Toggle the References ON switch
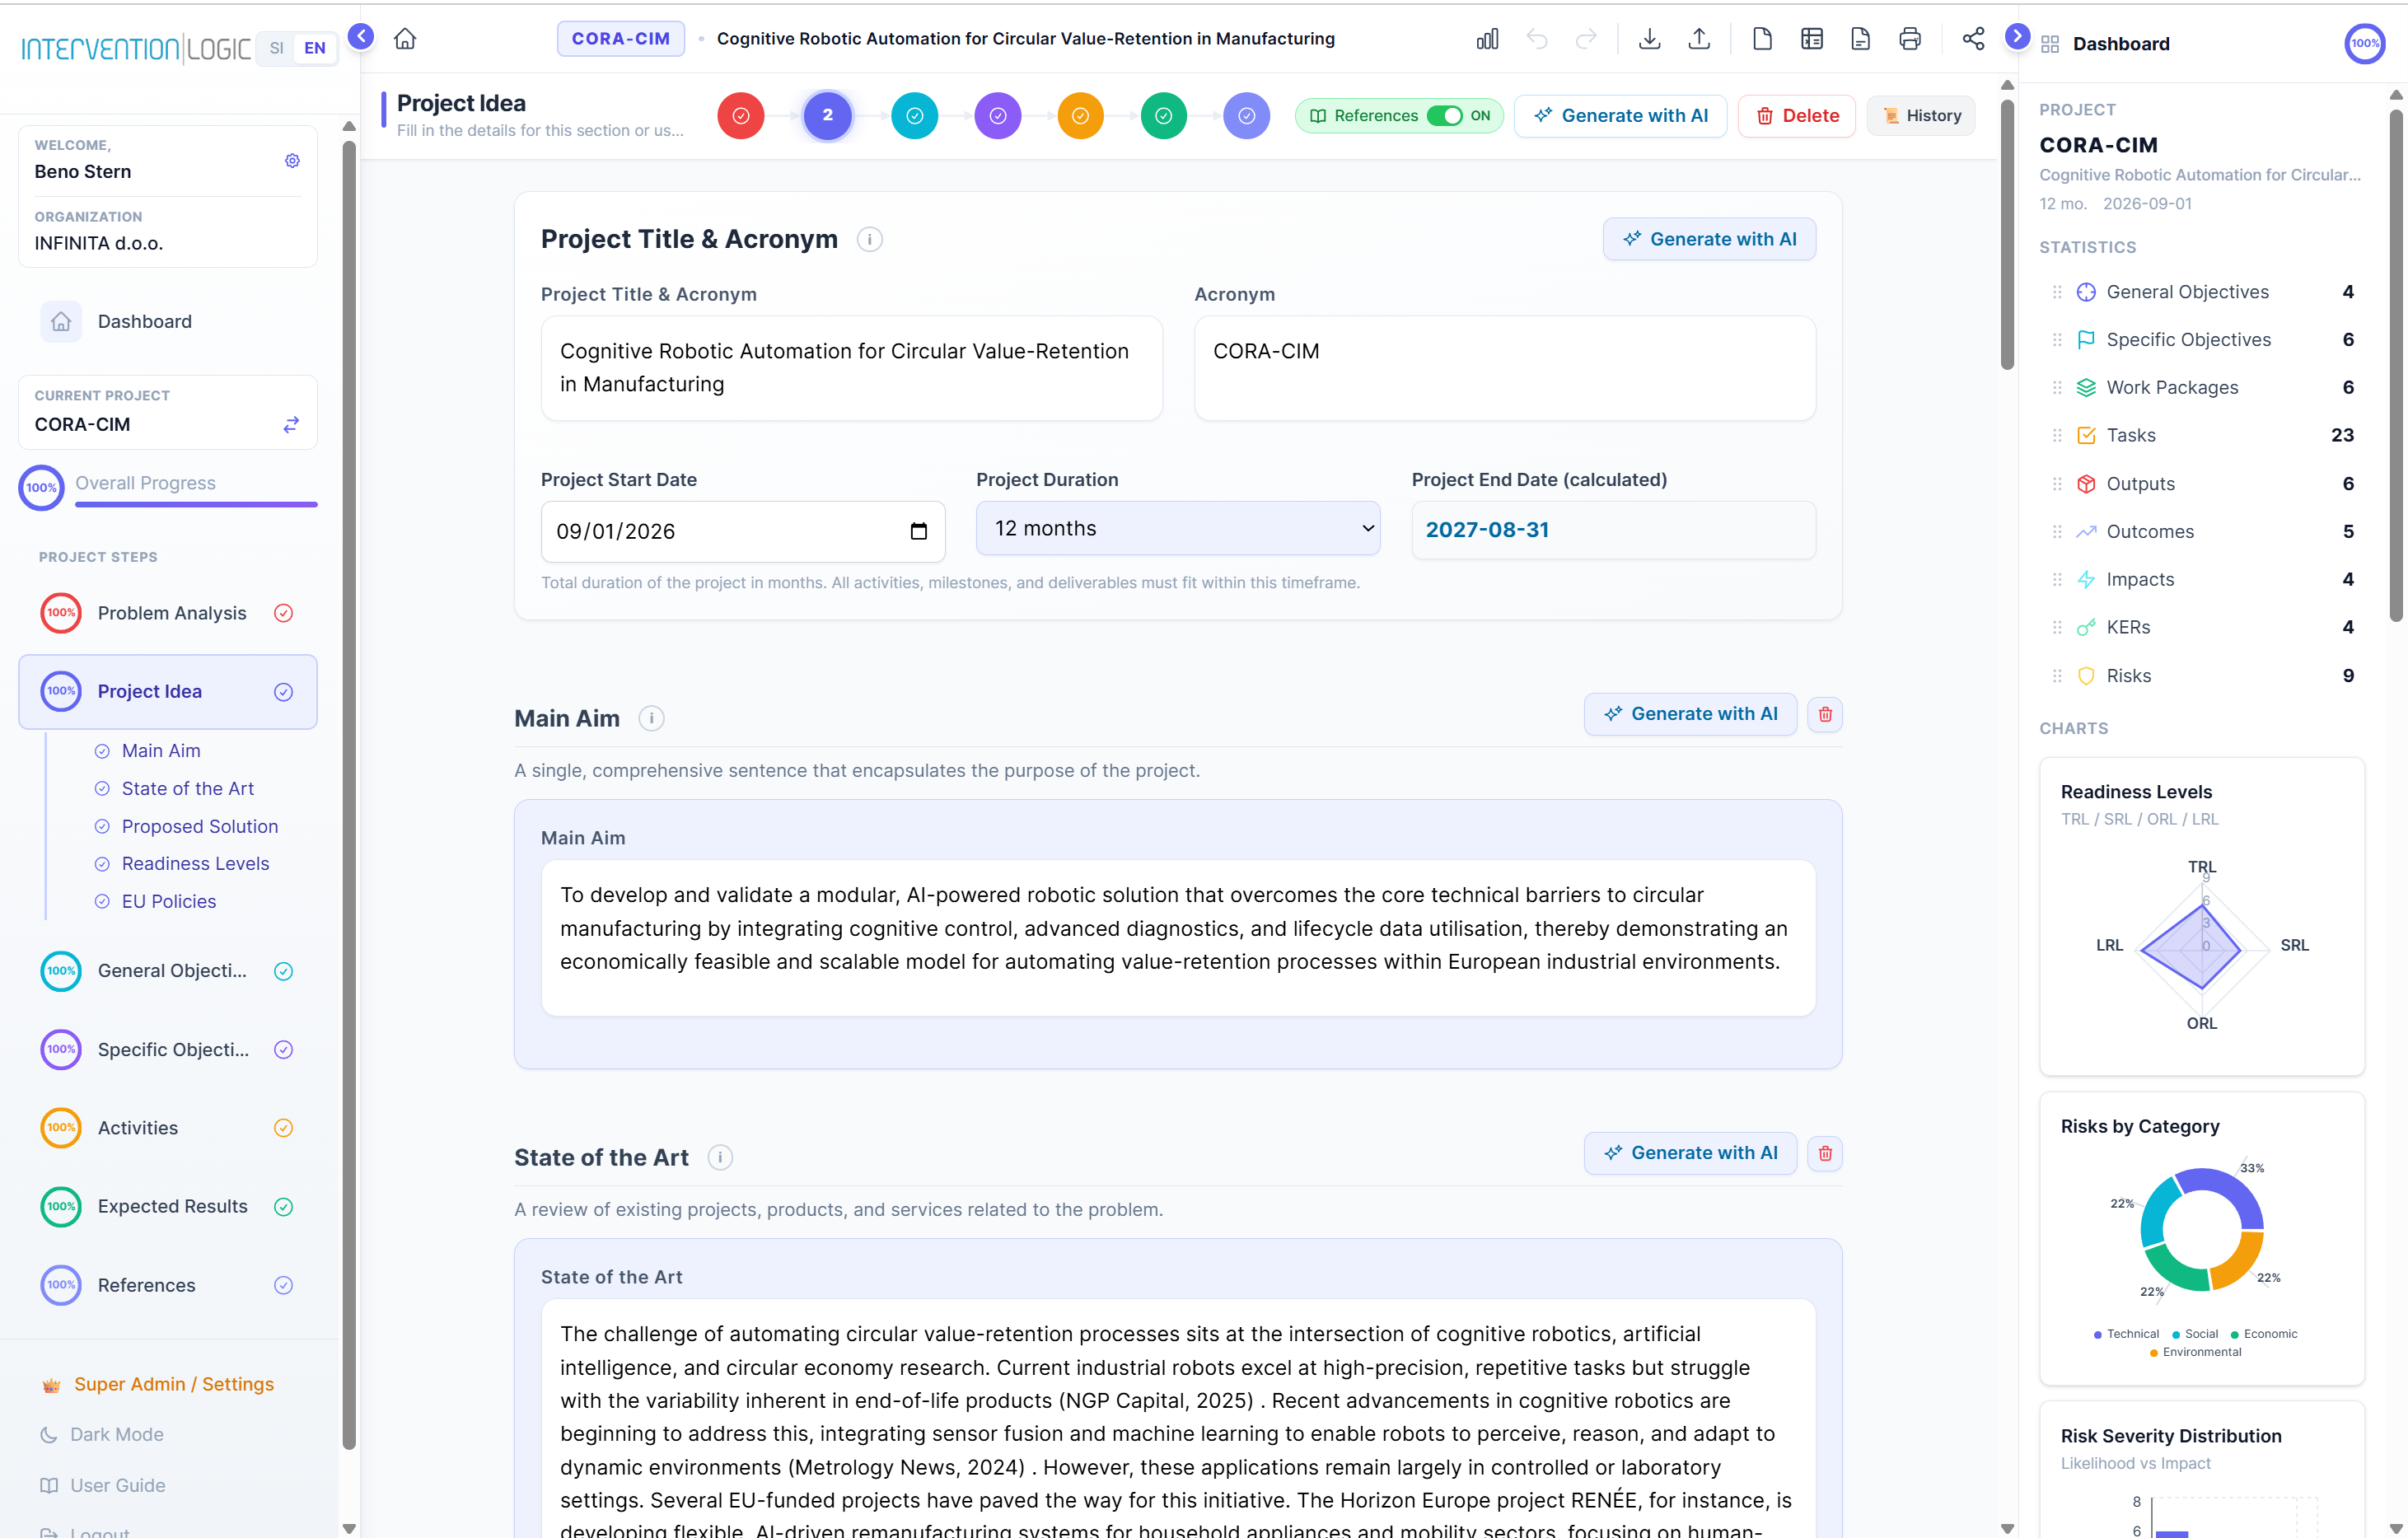Viewport: 2408px width, 1538px height. [x=1445, y=115]
